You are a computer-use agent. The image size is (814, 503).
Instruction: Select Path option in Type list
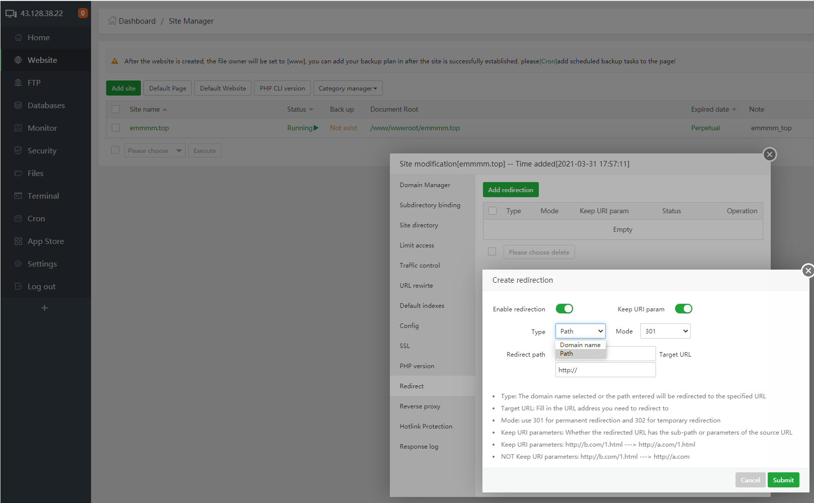click(x=581, y=354)
